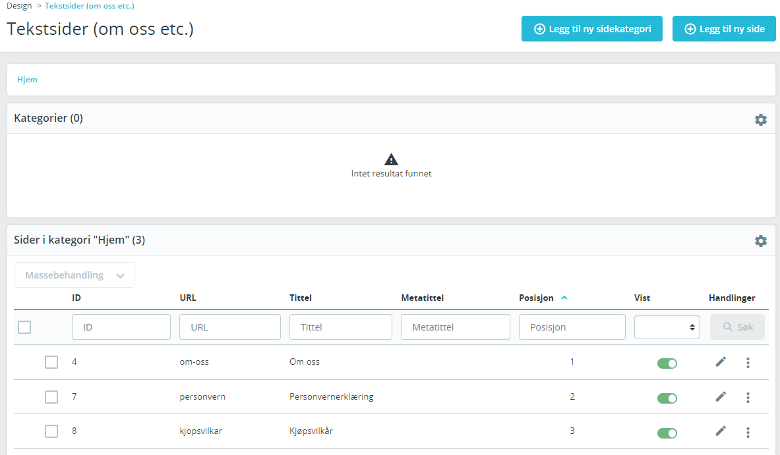Select checkbox for page ID 8
Image resolution: width=780 pixels, height=455 pixels.
51,431
